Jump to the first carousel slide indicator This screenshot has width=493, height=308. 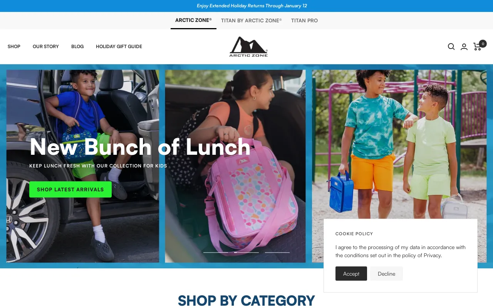point(216,253)
